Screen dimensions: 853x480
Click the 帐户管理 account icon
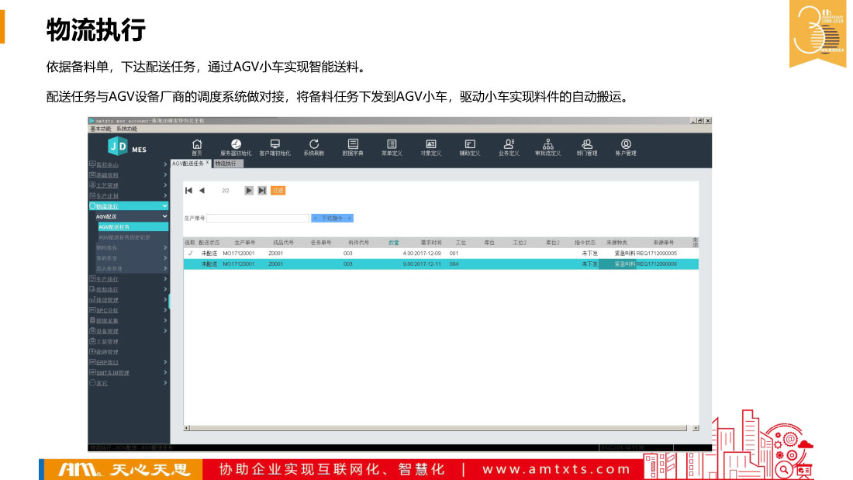(x=626, y=147)
